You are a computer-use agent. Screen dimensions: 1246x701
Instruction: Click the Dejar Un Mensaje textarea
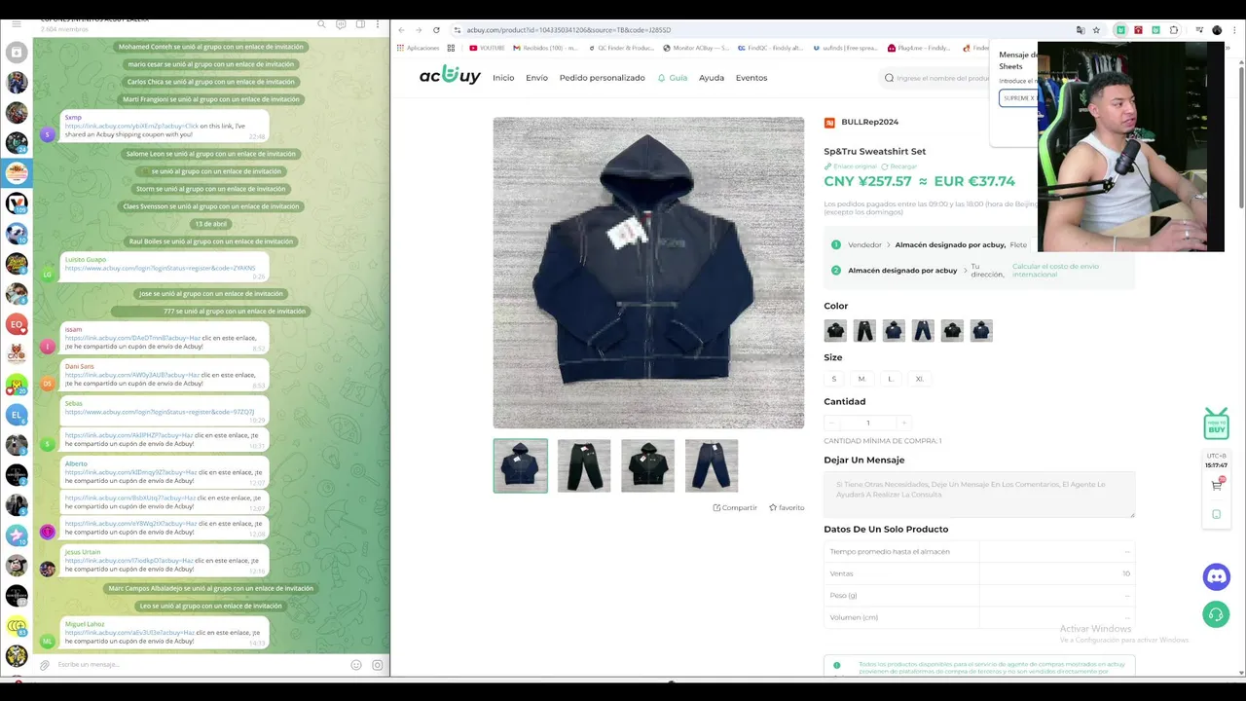tap(979, 495)
